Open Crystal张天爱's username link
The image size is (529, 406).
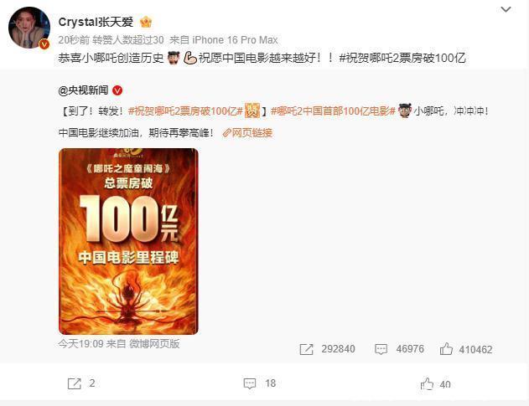coord(96,23)
